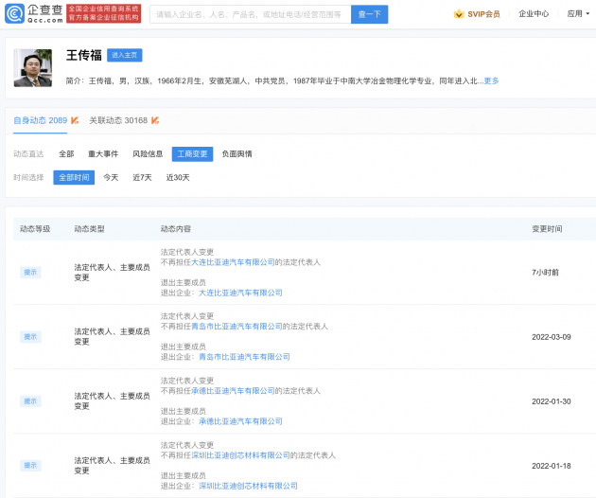Click the 7小时前 timestamp
This screenshot has height=498, width=596.
click(x=545, y=273)
